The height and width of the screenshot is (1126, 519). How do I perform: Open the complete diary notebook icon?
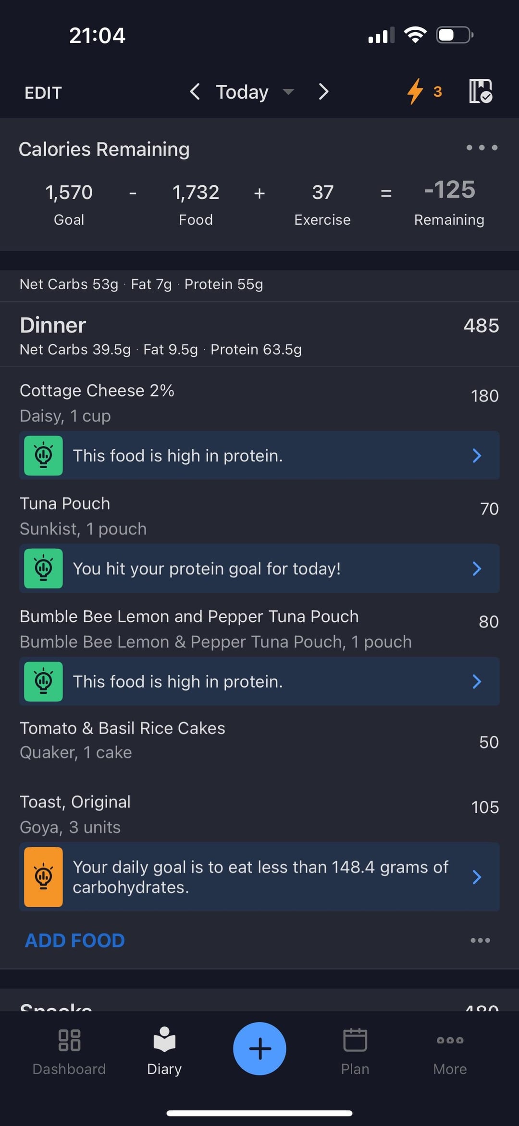coord(480,91)
